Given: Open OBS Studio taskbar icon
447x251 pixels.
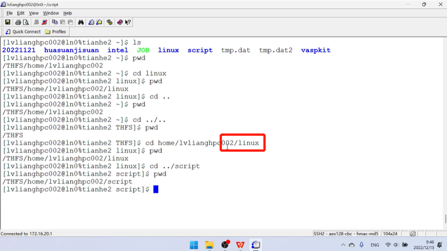Looking at the screenshot, I should tap(225, 245).
